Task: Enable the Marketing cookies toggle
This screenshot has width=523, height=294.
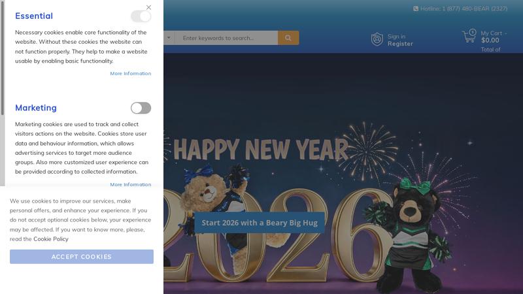Action: tap(141, 108)
